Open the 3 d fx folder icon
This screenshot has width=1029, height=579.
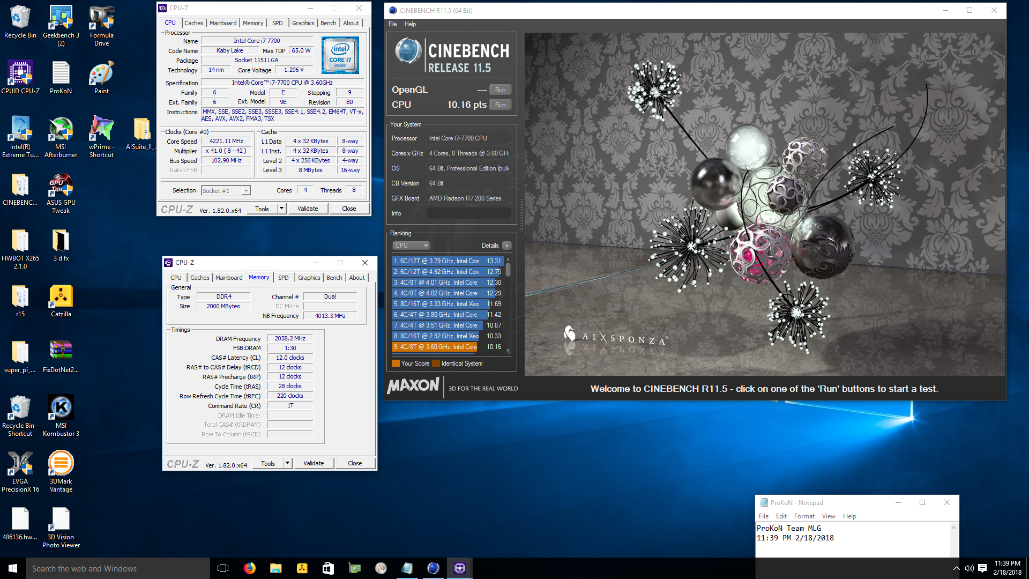pos(61,245)
